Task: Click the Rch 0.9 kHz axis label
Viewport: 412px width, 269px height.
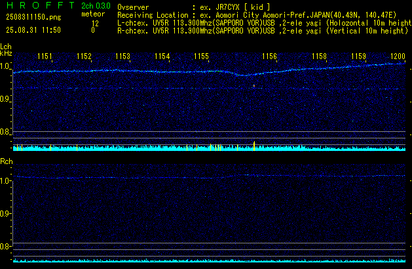Action: point(5,213)
